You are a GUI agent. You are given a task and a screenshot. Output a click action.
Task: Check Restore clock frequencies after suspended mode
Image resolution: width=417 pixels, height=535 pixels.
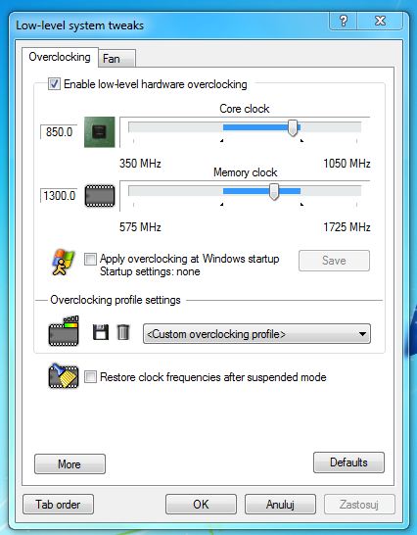pos(90,377)
